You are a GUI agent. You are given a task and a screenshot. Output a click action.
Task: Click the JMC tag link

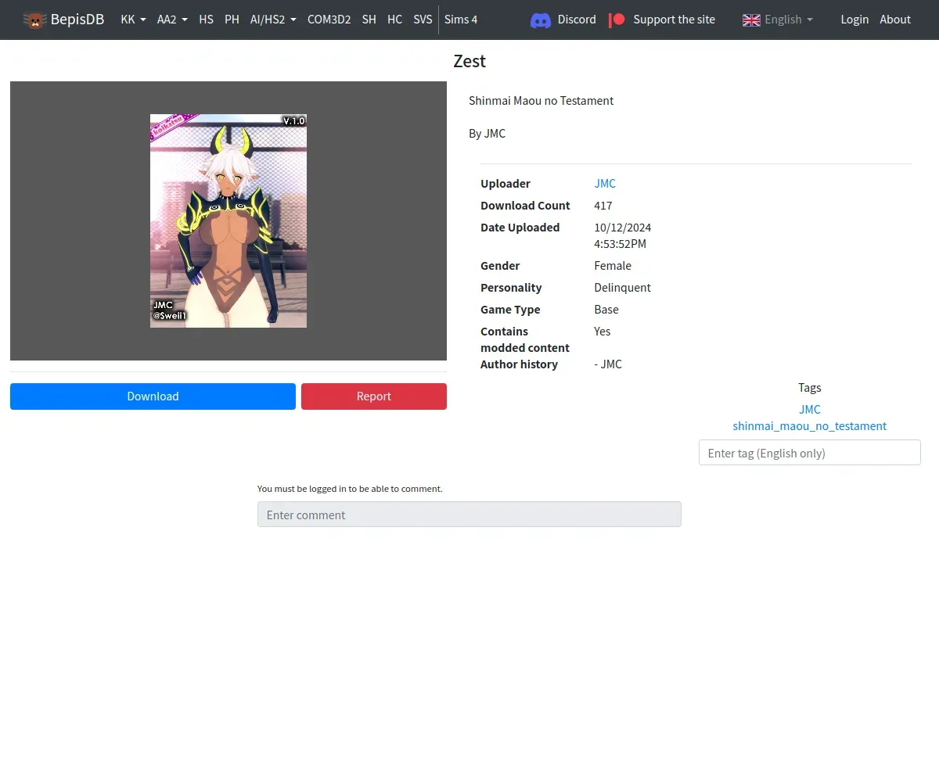(810, 409)
